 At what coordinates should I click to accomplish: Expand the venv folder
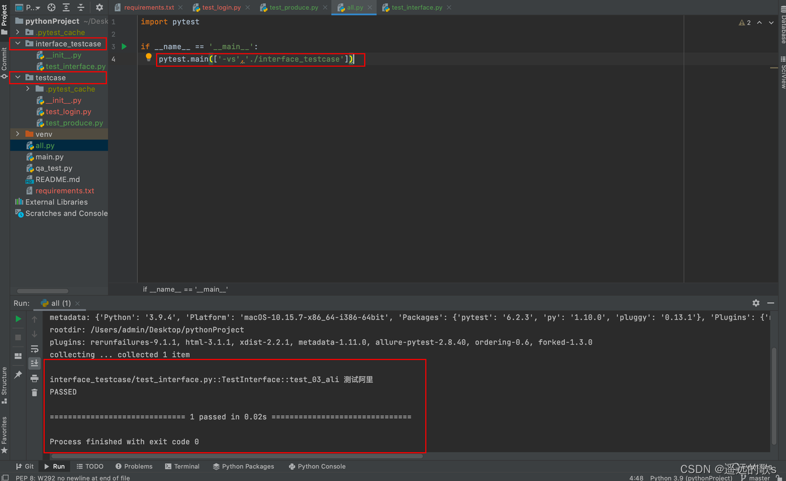click(x=18, y=134)
